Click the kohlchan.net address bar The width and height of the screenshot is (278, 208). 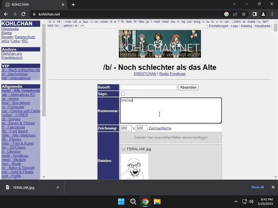pyautogui.click(x=126, y=14)
